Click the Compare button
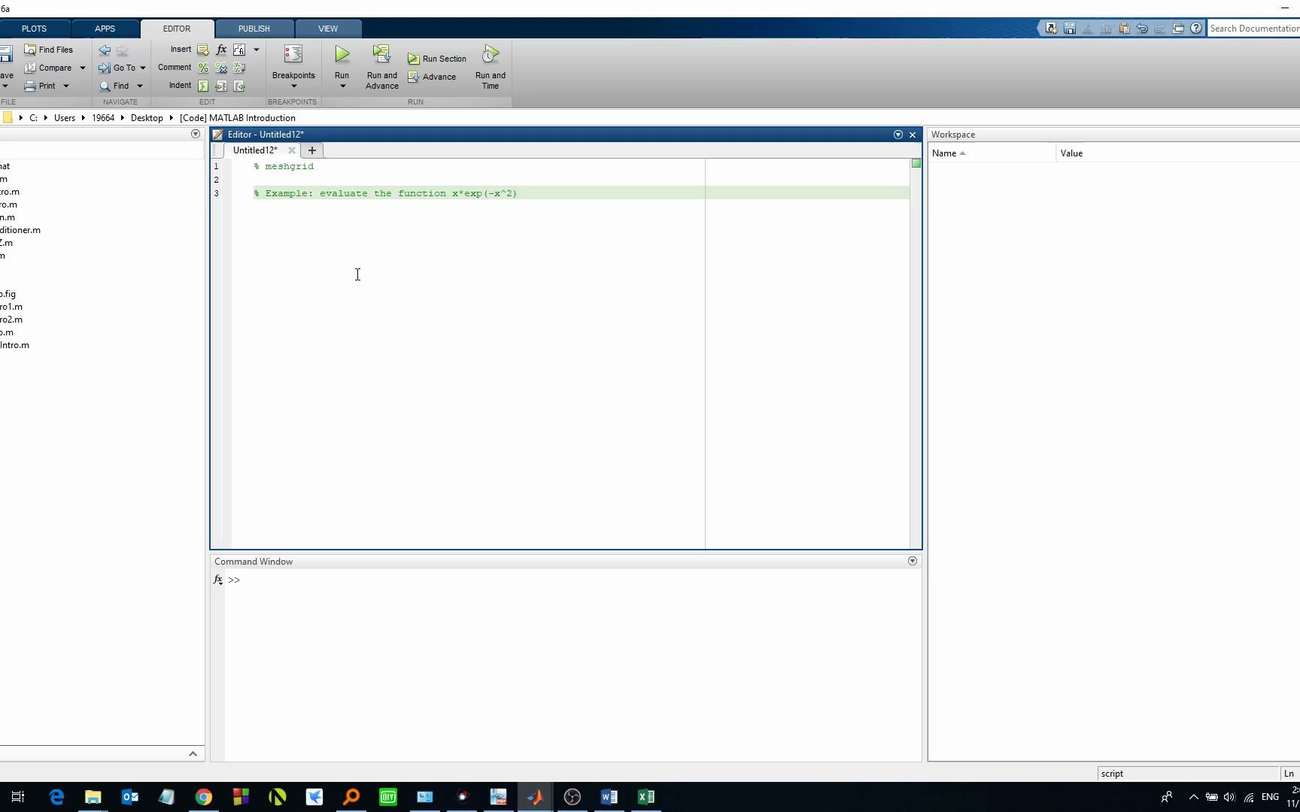The width and height of the screenshot is (1300, 812). click(x=48, y=68)
